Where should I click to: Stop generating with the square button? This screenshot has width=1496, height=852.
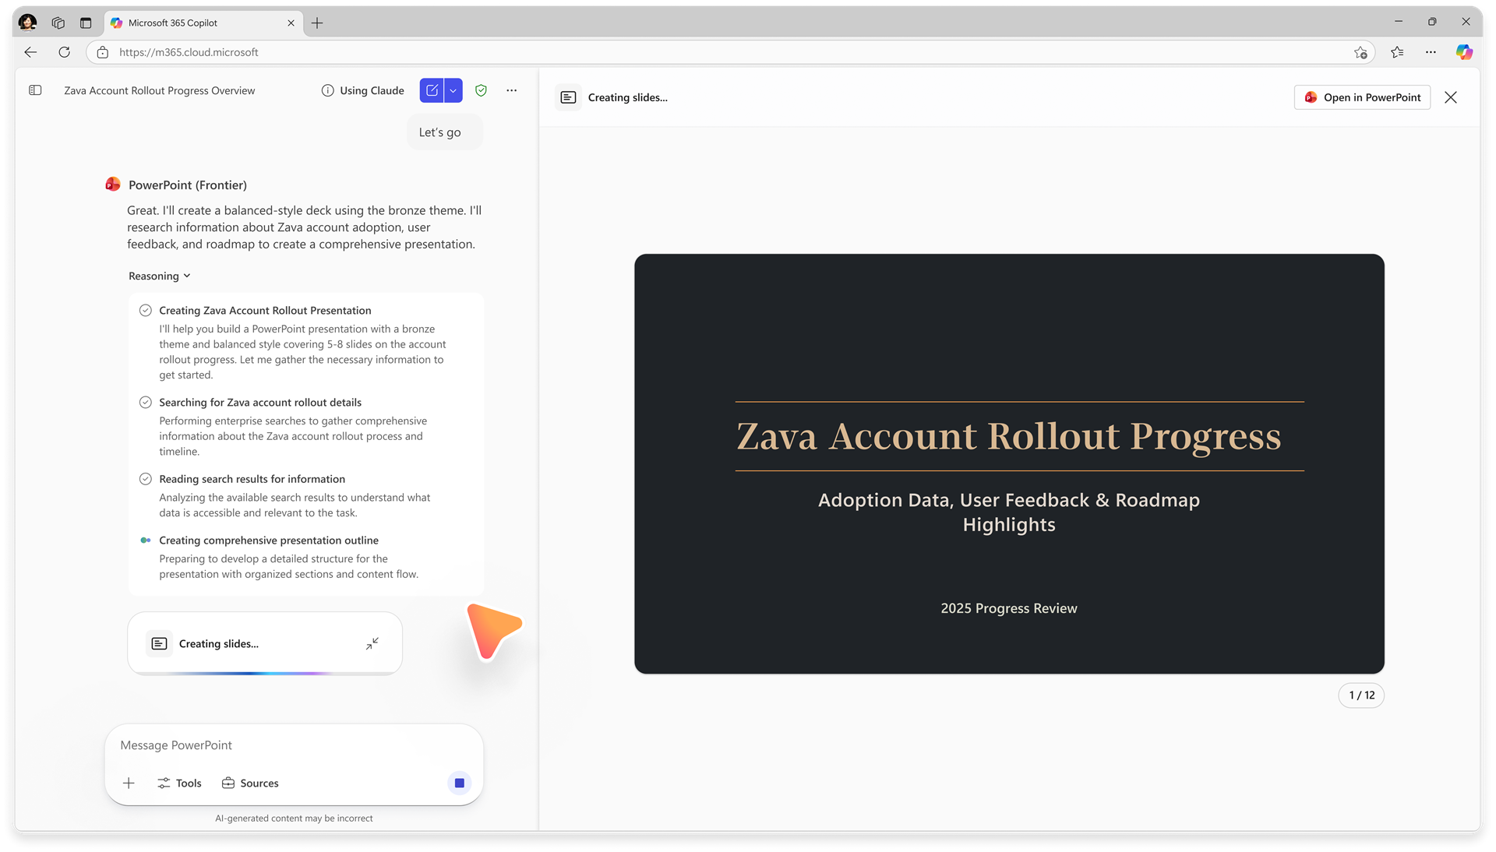click(460, 783)
